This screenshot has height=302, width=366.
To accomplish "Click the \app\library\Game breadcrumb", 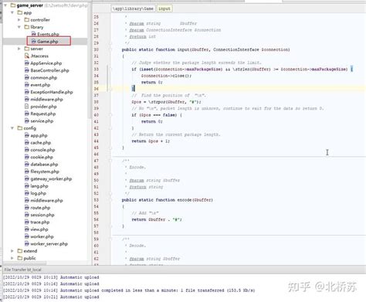I will click(x=133, y=8).
